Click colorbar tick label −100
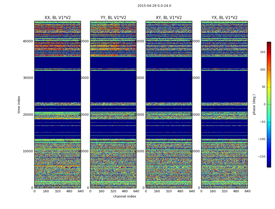 tap(261, 139)
